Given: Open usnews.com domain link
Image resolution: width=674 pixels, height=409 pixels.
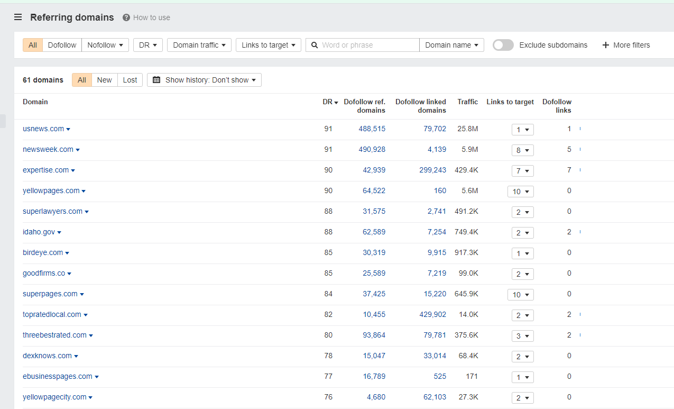Looking at the screenshot, I should (x=43, y=129).
